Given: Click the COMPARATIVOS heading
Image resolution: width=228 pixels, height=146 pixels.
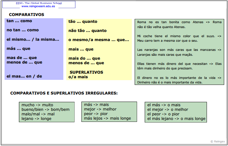Looking at the screenshot, I should pyautogui.click(x=27, y=15).
